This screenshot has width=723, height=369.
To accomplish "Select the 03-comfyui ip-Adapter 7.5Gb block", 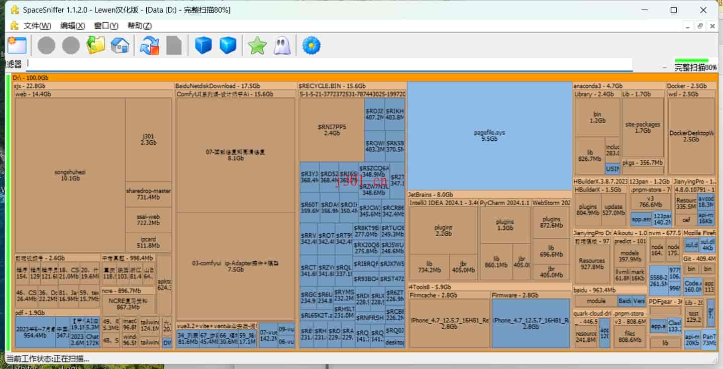I will (x=236, y=266).
